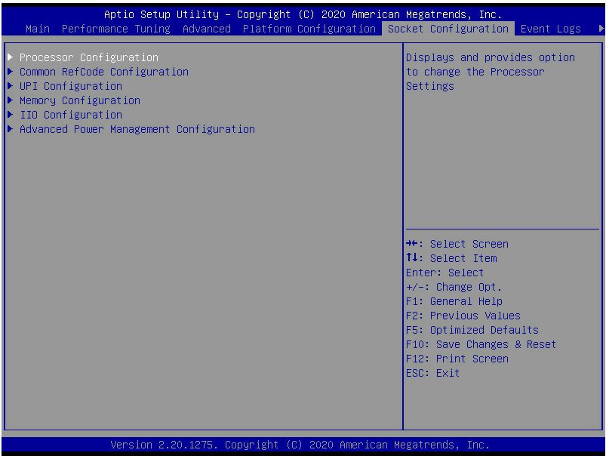Click '+/-: Change Opt.' help entry
Screen dimensions: 606x456
pos(454,287)
